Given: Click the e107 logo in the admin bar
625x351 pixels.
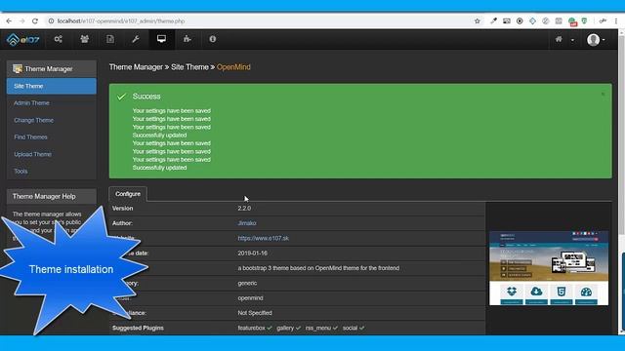Looking at the screenshot, I should coord(23,39).
